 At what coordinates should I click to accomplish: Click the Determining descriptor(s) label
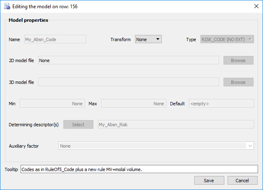(34, 125)
